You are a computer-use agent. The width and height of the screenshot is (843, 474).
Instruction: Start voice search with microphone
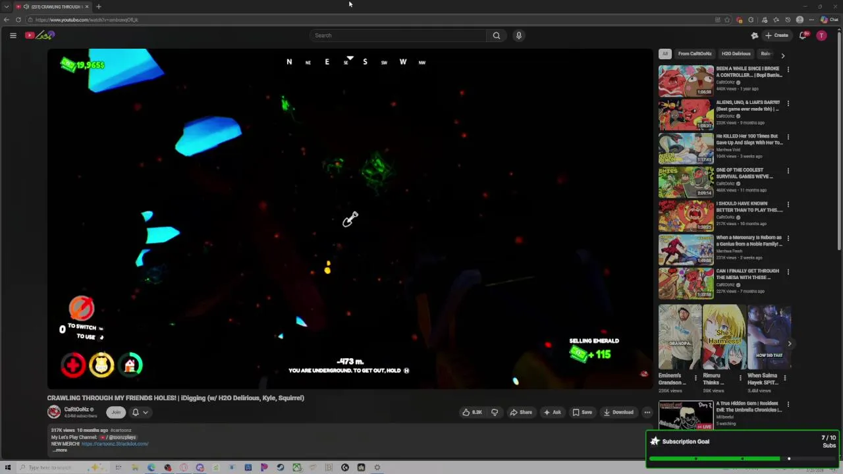(x=519, y=36)
